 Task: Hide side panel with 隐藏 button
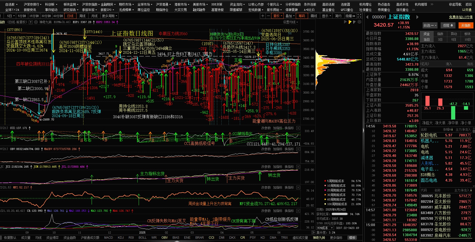(x=350, y=16)
